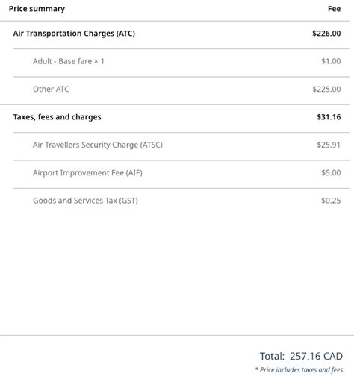Select Taxes, fees and charges row

click(177, 117)
